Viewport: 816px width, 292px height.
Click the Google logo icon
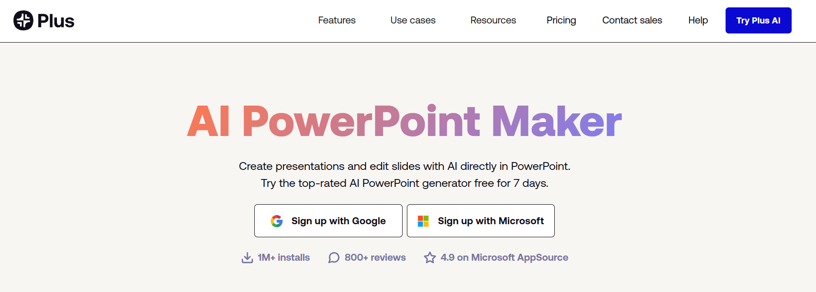point(277,221)
